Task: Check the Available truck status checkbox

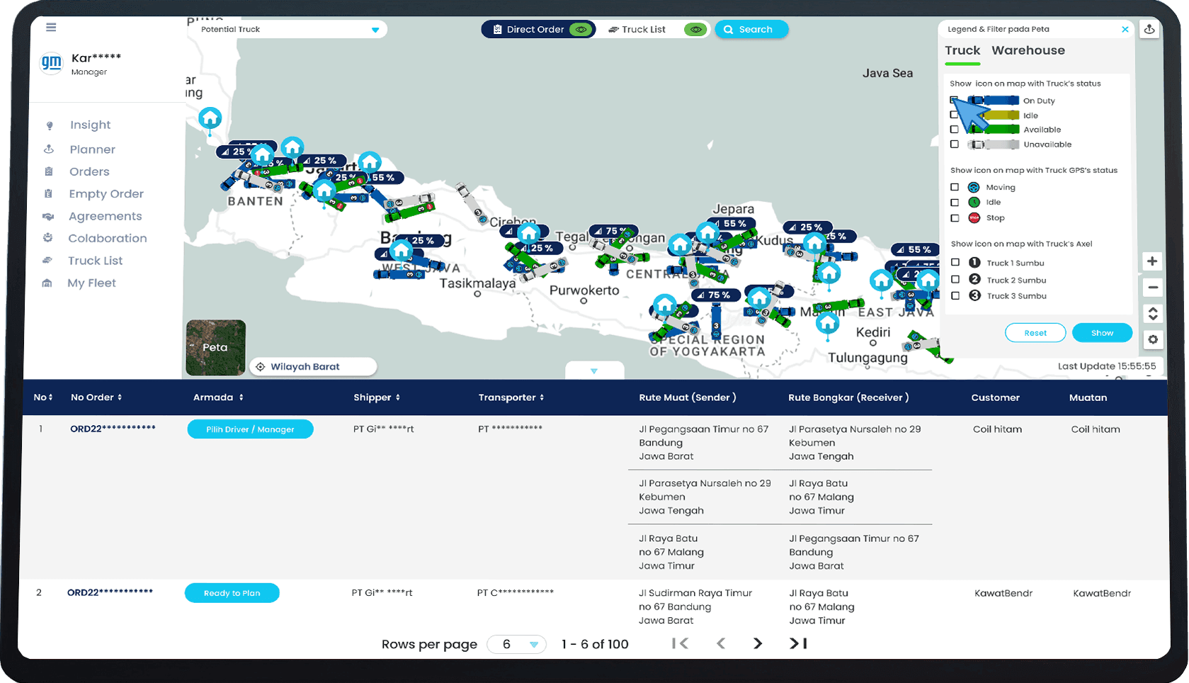Action: point(955,130)
